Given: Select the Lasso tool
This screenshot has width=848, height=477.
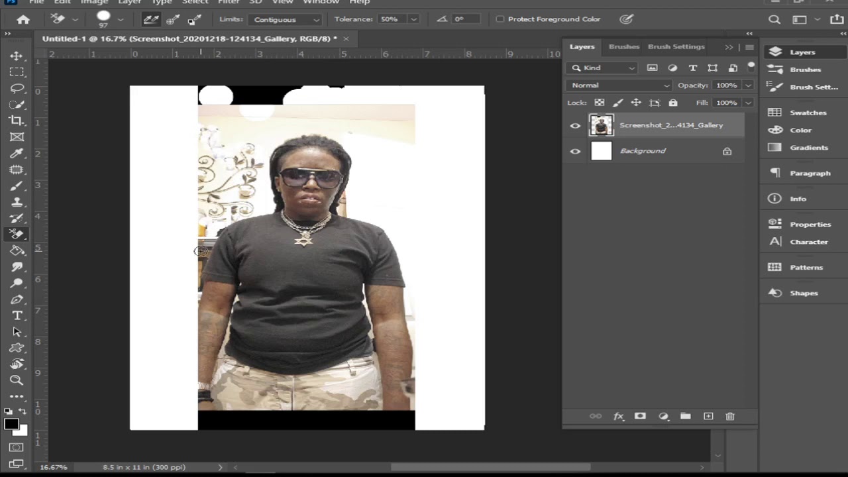Looking at the screenshot, I should [x=17, y=88].
